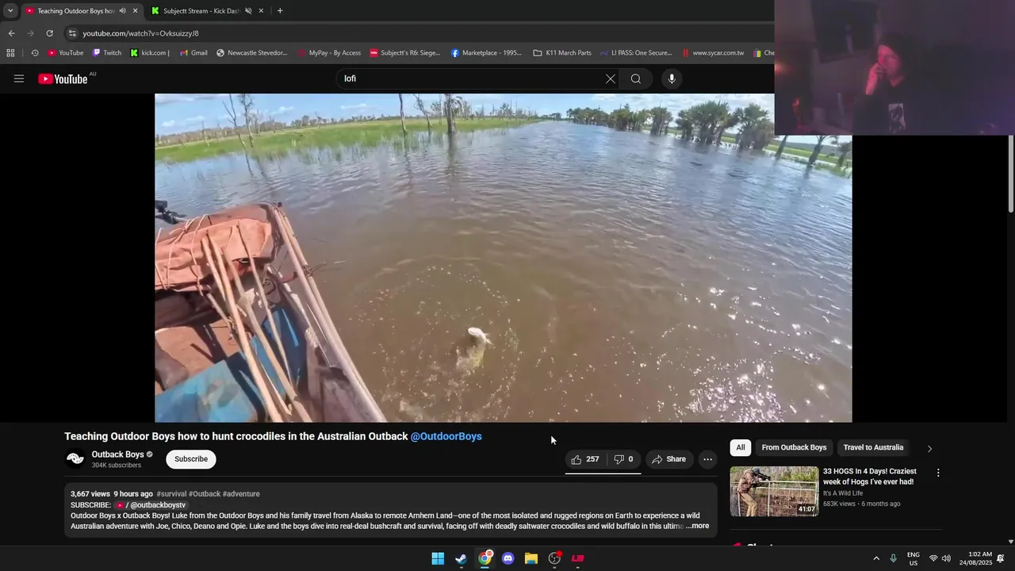This screenshot has height=571, width=1015.
Task: Open File Explorer from the taskbar
Action: tap(531, 558)
